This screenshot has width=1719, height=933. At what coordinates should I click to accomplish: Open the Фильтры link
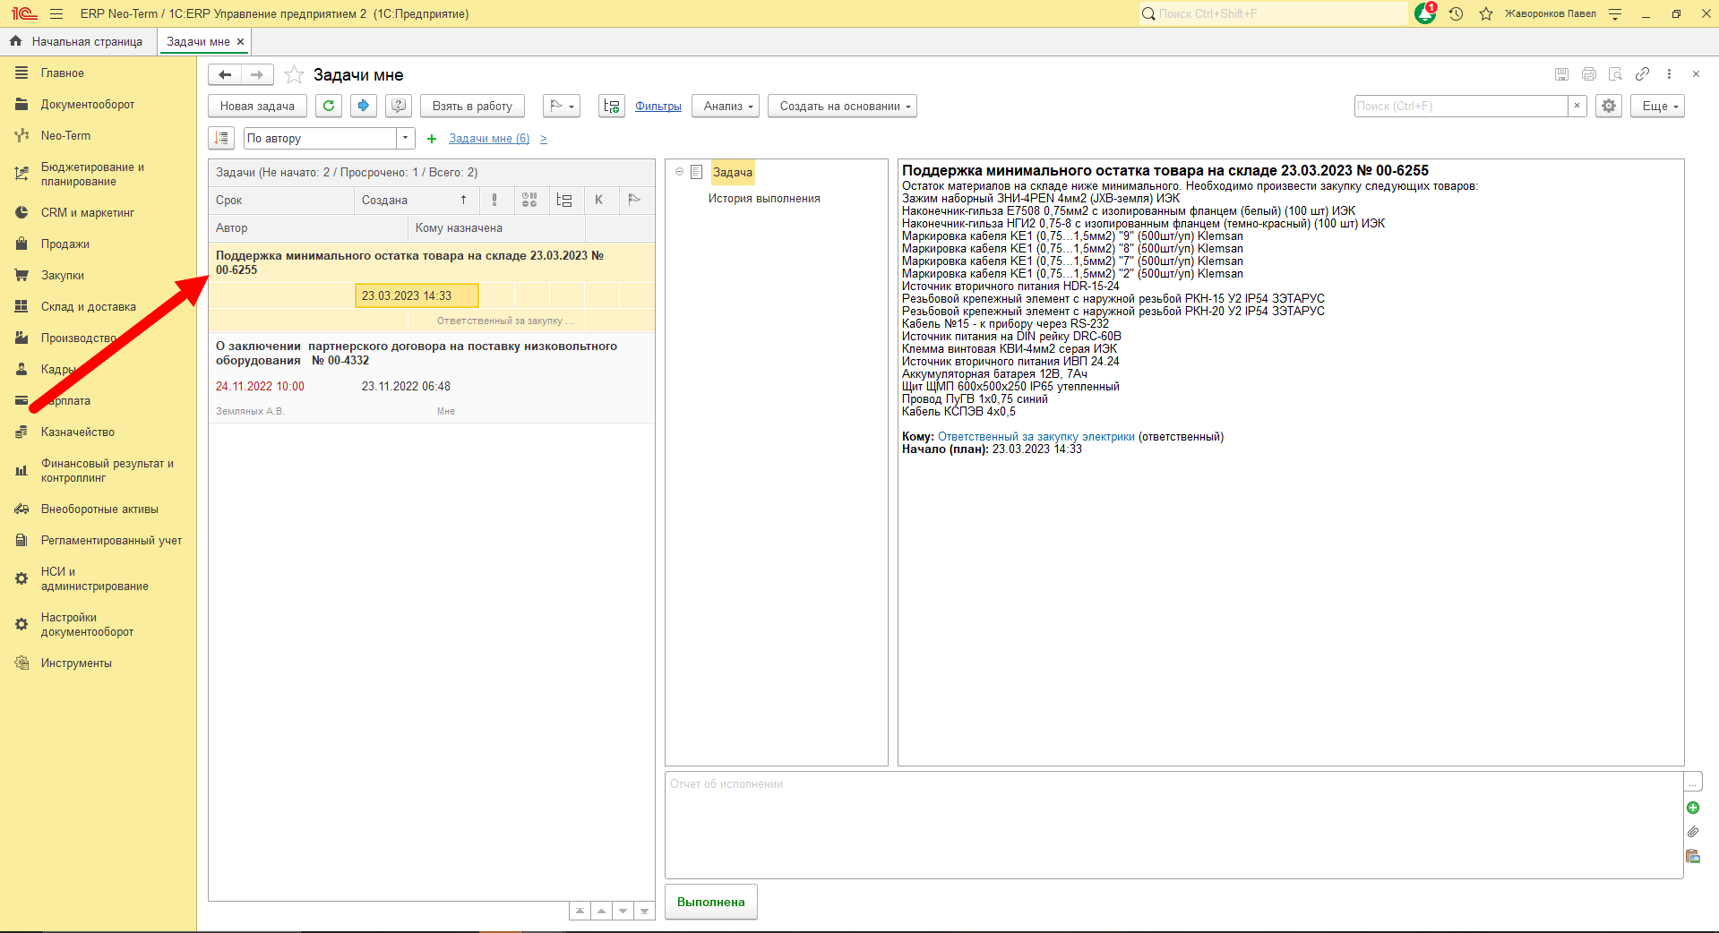658,106
